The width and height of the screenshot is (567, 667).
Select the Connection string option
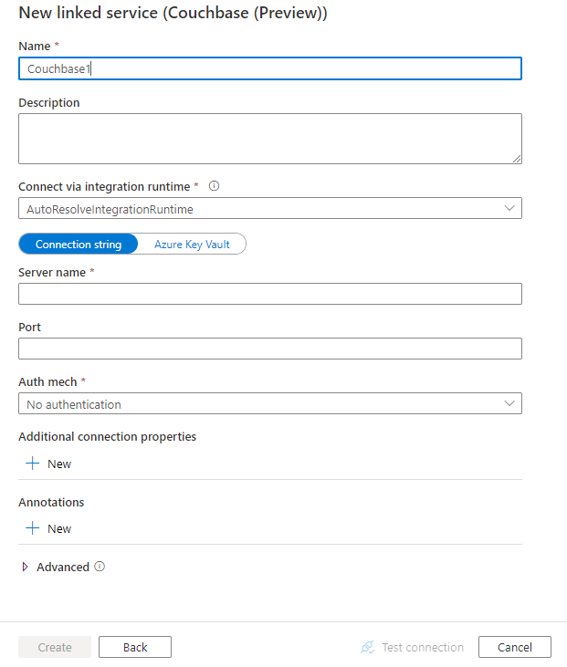click(79, 245)
